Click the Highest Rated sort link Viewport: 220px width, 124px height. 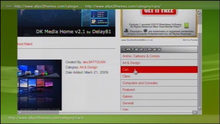[x=25, y=44]
